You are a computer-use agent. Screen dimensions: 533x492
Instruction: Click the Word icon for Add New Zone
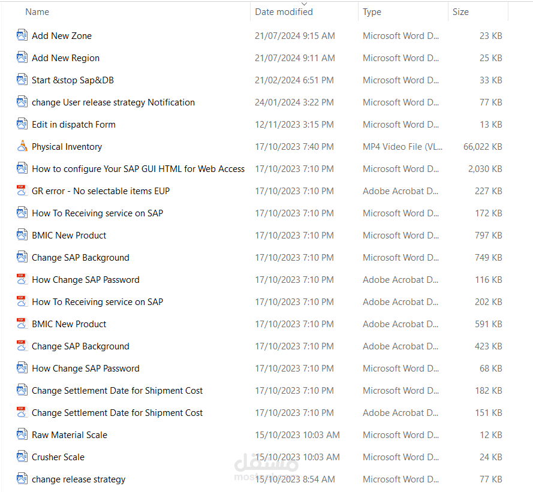tap(22, 35)
